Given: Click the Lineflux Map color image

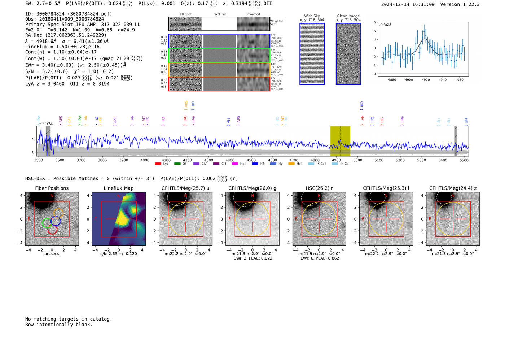Looking at the screenshot, I should coord(119,219).
